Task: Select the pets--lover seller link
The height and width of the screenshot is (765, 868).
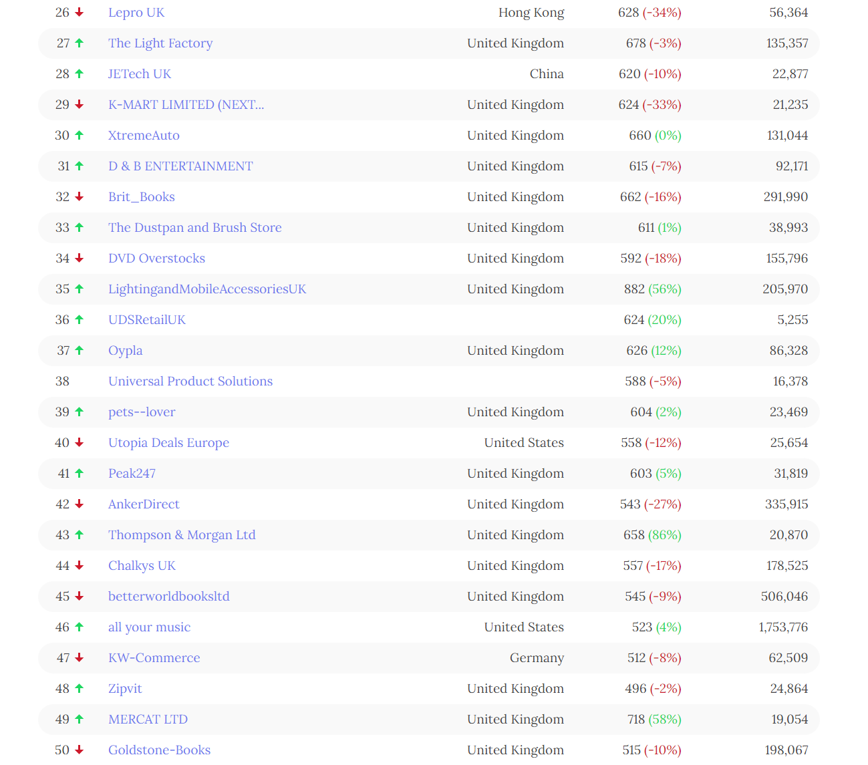Action: [x=142, y=412]
